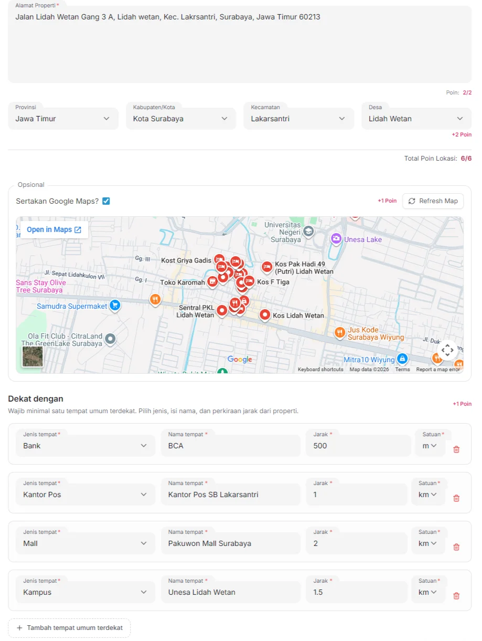Click Jarak field for Kampus row
The image size is (482, 641).
(356, 592)
